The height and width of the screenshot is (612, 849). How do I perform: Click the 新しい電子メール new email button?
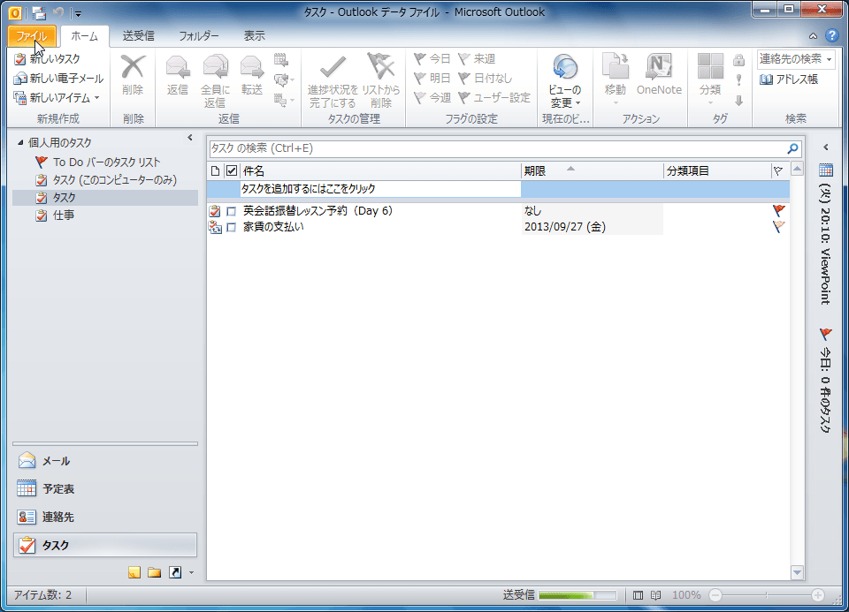point(58,79)
